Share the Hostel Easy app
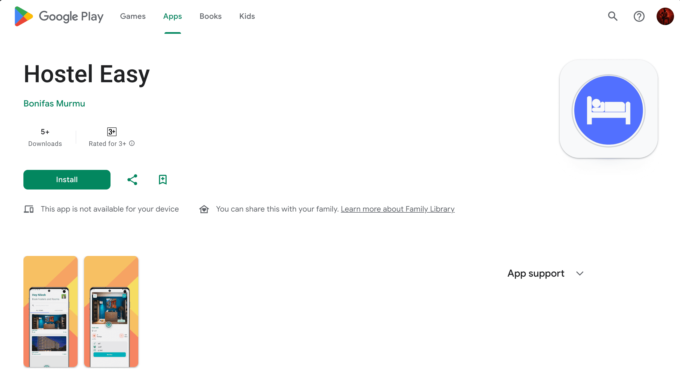 coord(132,180)
